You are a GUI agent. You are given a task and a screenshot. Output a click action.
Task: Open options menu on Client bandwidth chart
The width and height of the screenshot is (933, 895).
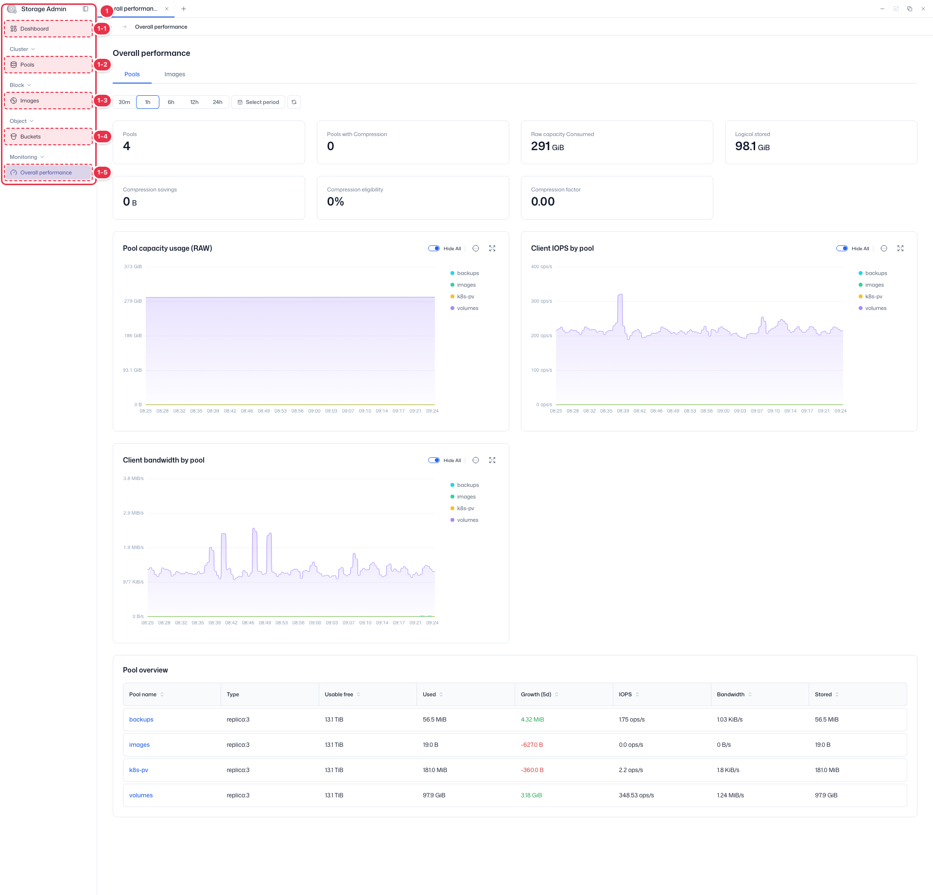point(476,460)
